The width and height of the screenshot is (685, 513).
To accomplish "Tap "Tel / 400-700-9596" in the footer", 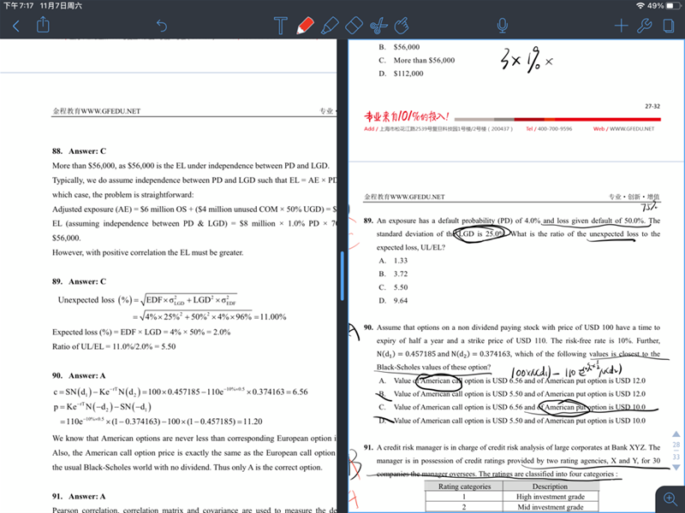I will (549, 129).
